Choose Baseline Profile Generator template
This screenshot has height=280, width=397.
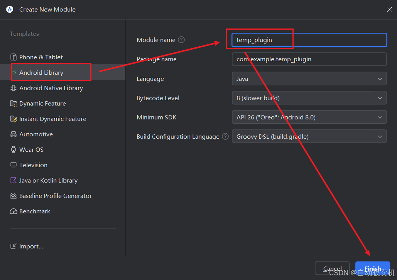coord(63,196)
